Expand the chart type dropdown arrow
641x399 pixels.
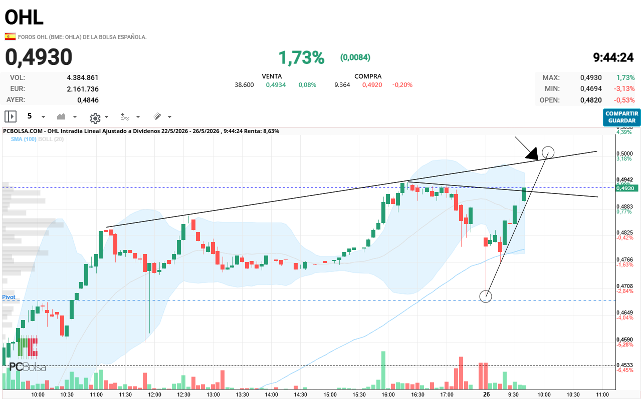[75, 117]
